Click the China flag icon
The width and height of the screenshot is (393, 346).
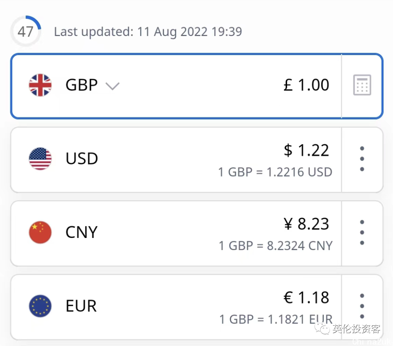40,232
